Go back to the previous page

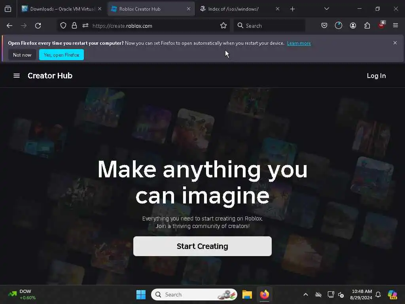(x=9, y=26)
